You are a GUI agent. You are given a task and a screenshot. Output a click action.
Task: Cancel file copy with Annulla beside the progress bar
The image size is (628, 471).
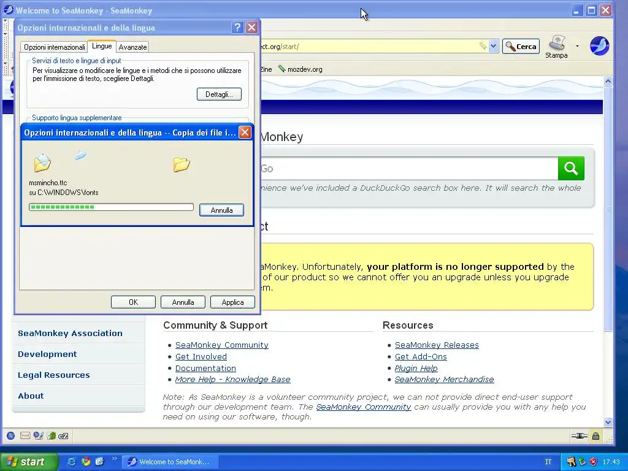point(221,210)
